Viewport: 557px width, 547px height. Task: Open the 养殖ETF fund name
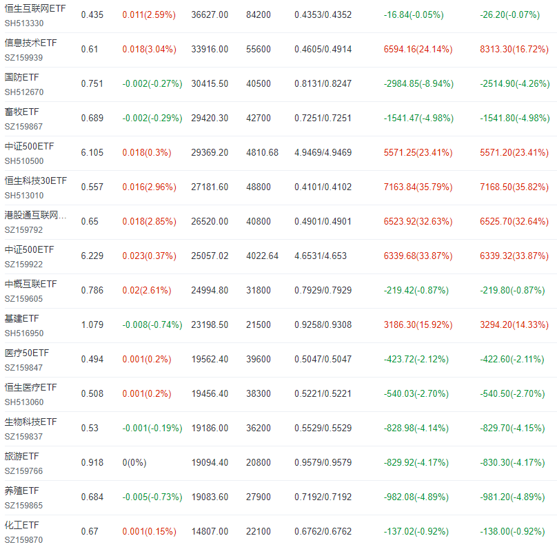tap(21, 491)
